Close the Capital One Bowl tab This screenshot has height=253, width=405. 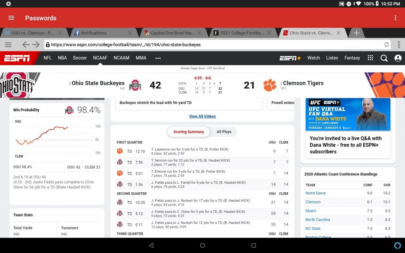coord(199,33)
